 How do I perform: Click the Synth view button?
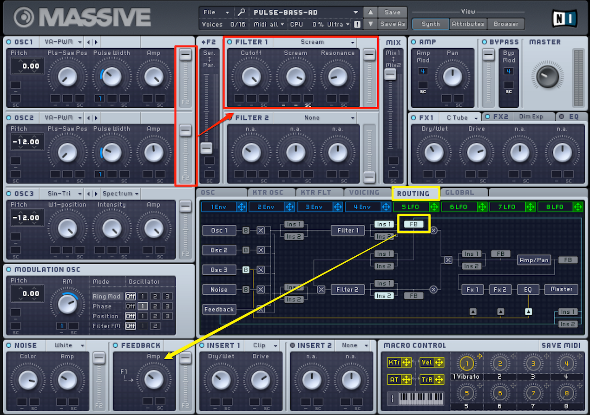pos(431,24)
